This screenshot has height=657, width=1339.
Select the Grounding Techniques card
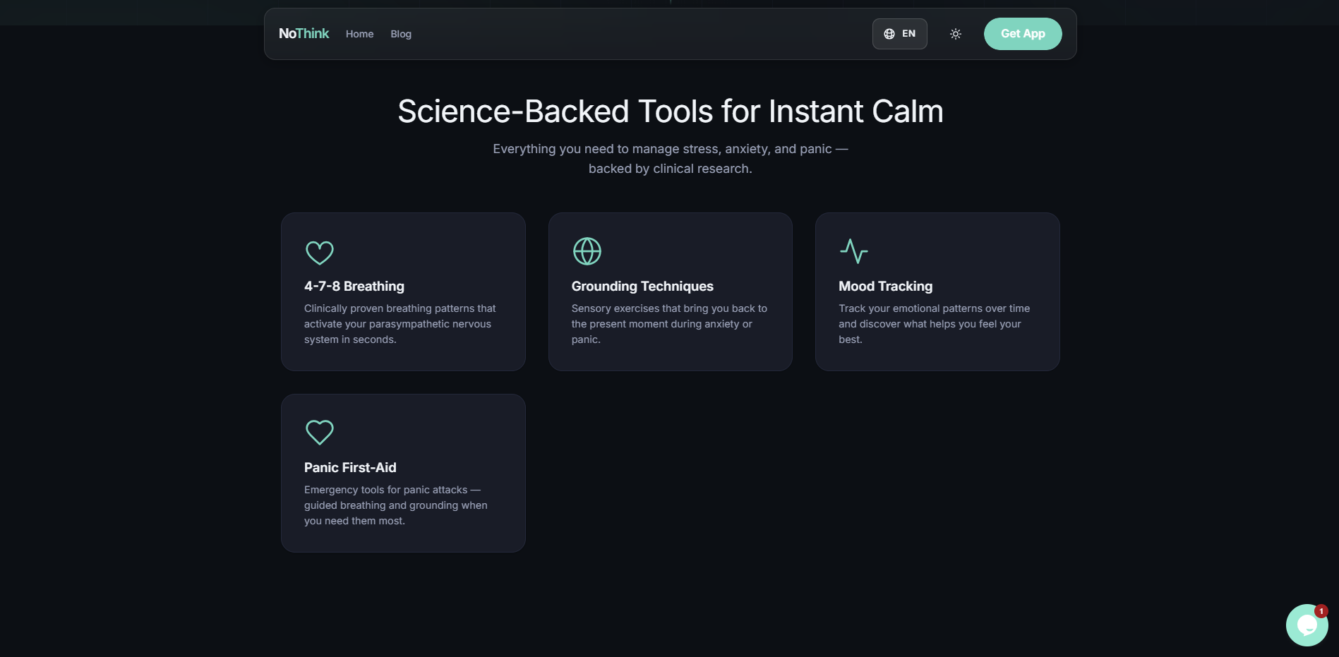(x=670, y=291)
